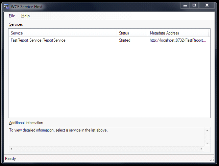The image size is (219, 166).
Task: Click the left arrow of horizontal scrollbar
Action: [x=11, y=149]
